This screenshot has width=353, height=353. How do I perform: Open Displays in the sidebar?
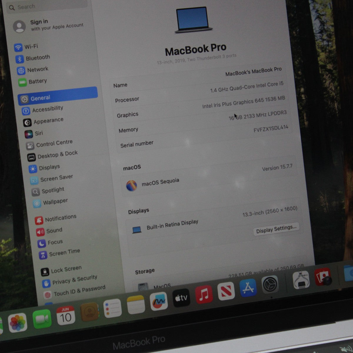[44, 168]
